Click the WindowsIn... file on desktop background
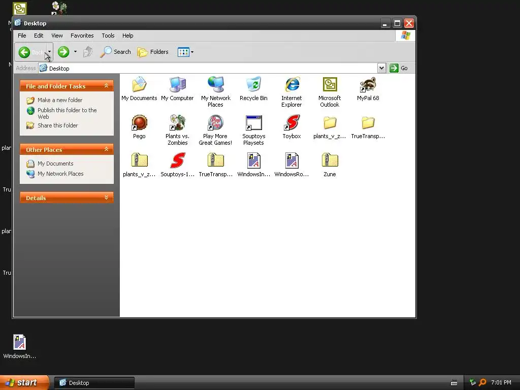This screenshot has width=520, height=390. [x=20, y=346]
